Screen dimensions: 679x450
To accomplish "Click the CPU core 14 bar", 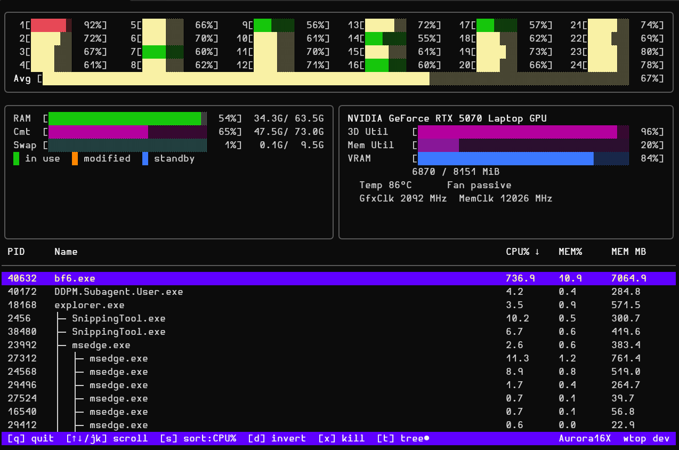I will point(386,38).
